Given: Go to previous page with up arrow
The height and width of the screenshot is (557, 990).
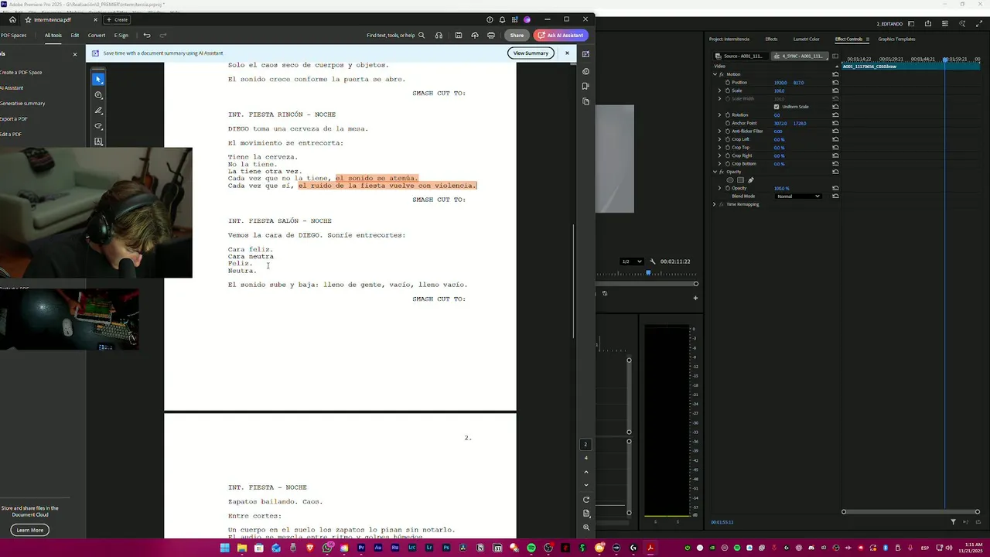Looking at the screenshot, I should [585, 471].
